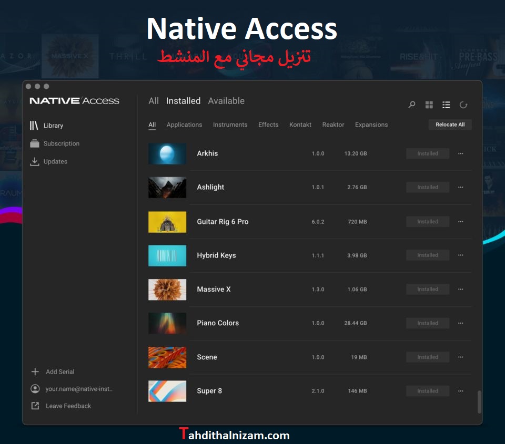This screenshot has height=444, width=505.
Task: Open the Super 8 three-dot menu
Action: click(461, 391)
